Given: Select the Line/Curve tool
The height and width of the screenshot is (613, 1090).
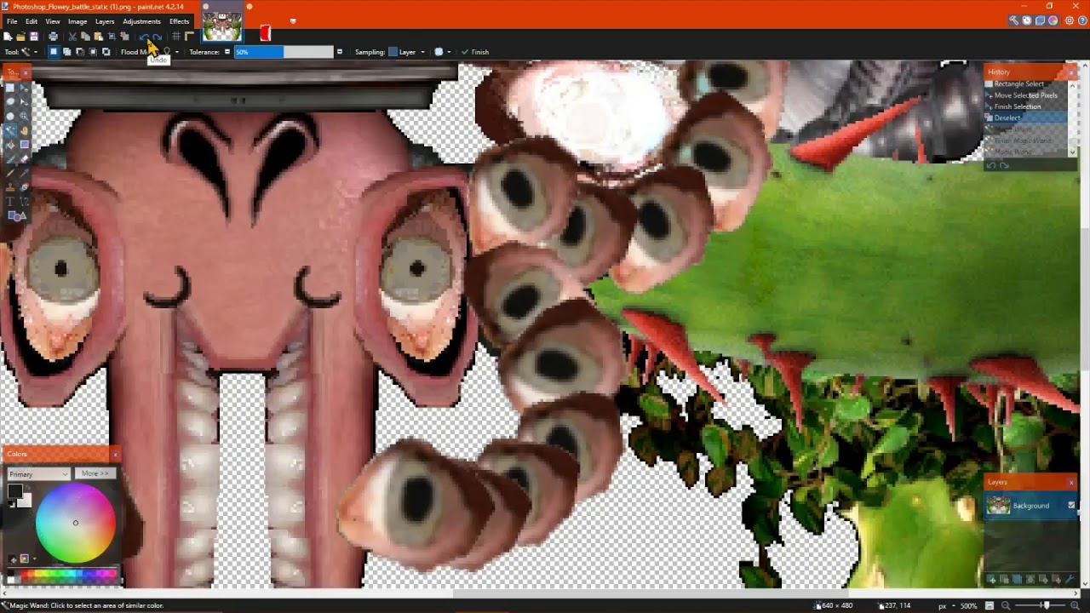Looking at the screenshot, I should click(24, 201).
